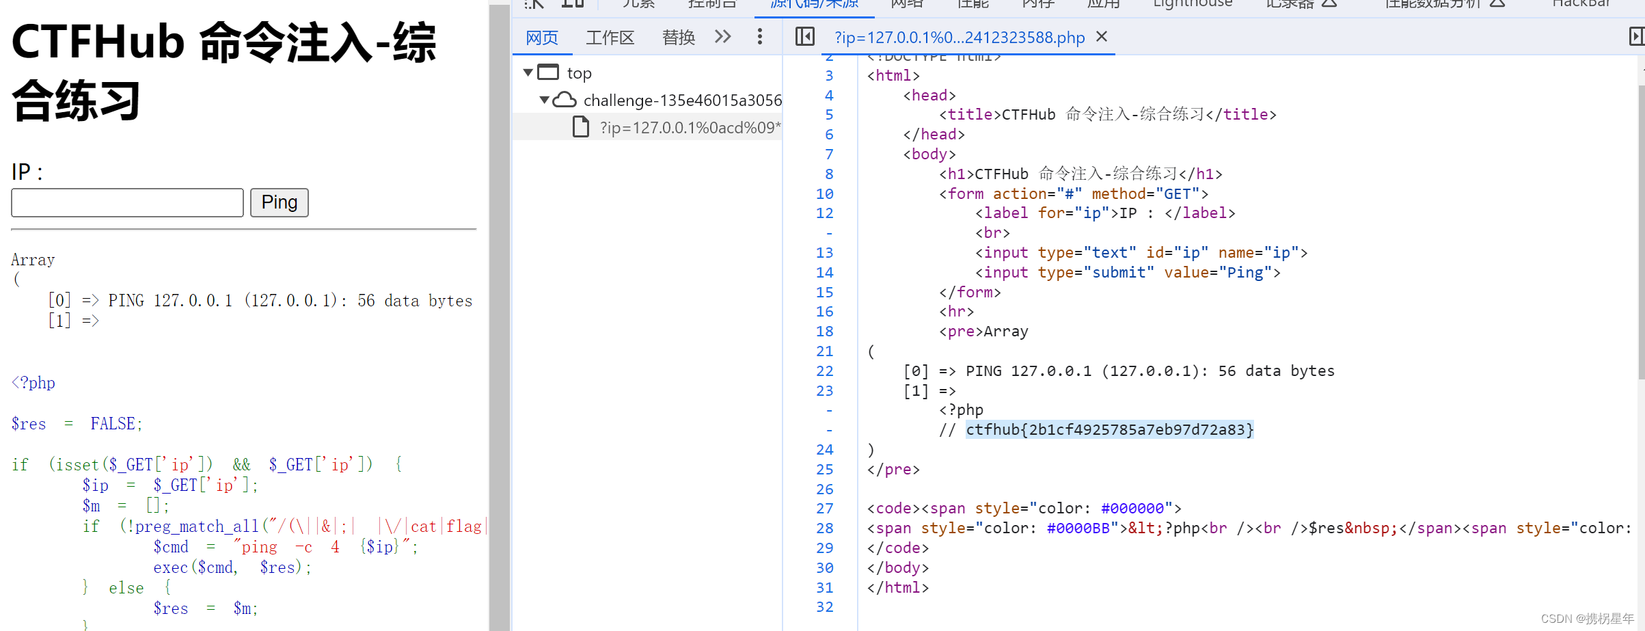Open the Lighthouse DevTools tab
Screen dimensions: 1645x631
1193,3
